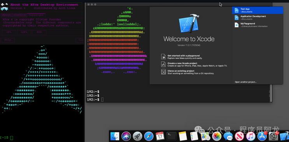
Task: Open the Calendar icon showing 17
Action: [x=160, y=136]
